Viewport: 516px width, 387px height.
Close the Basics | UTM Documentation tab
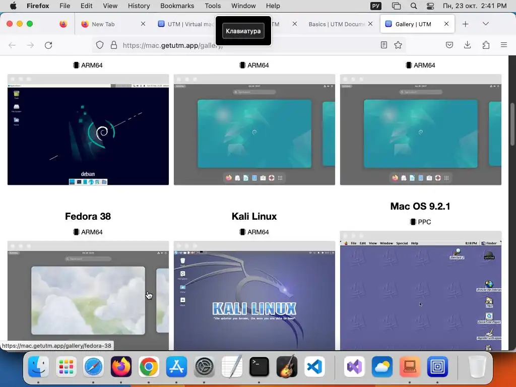point(370,24)
